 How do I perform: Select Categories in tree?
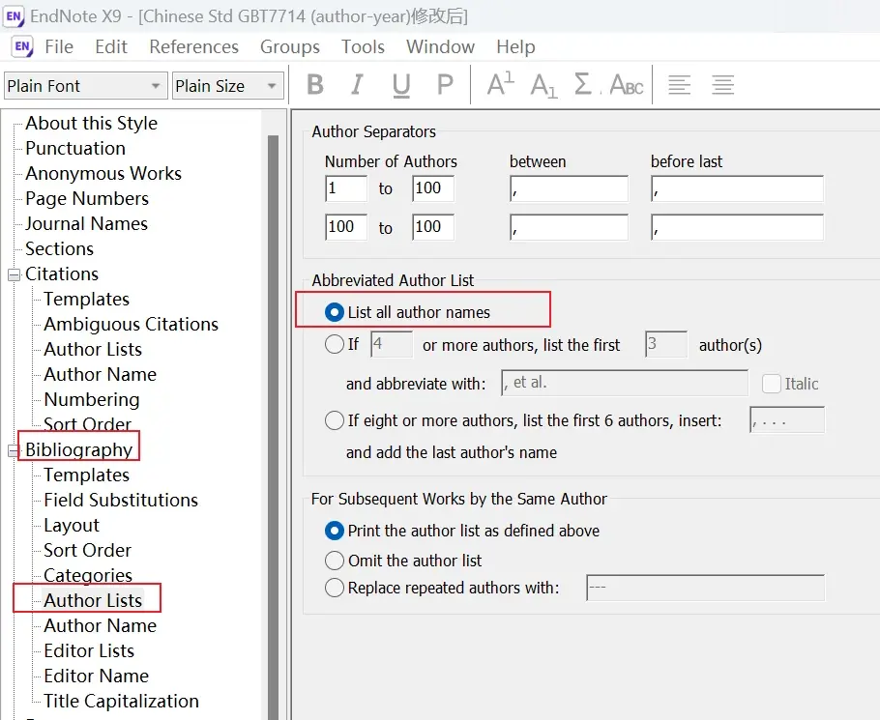88,575
